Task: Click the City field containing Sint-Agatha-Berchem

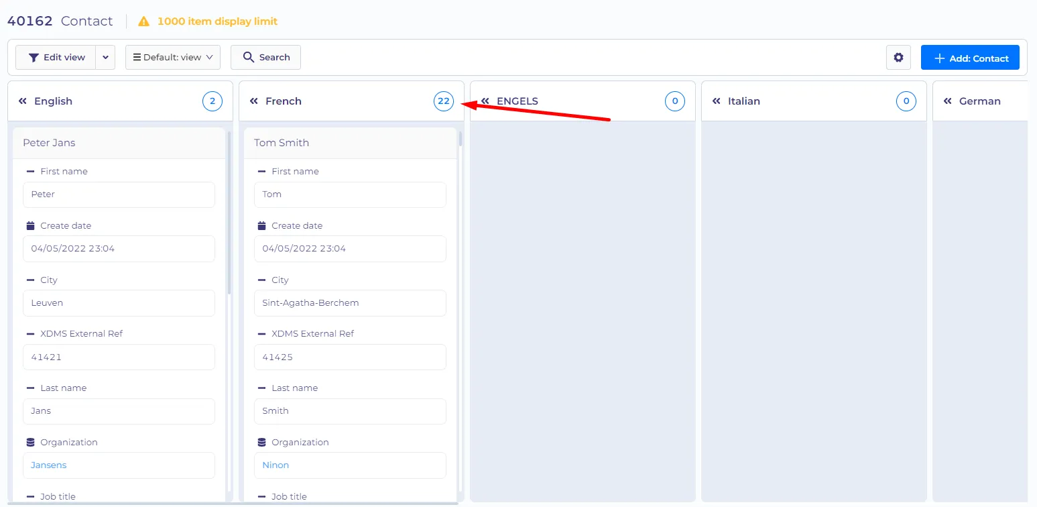Action: (x=350, y=302)
